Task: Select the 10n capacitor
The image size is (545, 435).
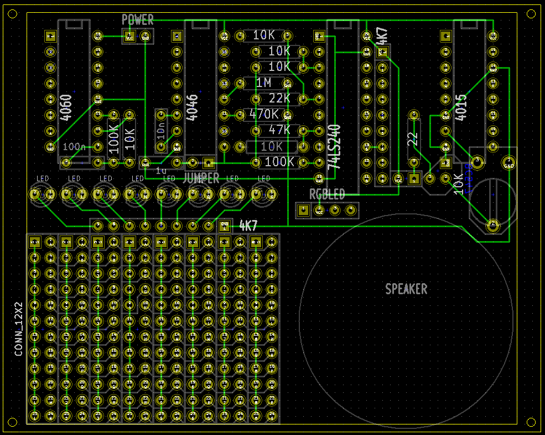Action: tap(161, 131)
